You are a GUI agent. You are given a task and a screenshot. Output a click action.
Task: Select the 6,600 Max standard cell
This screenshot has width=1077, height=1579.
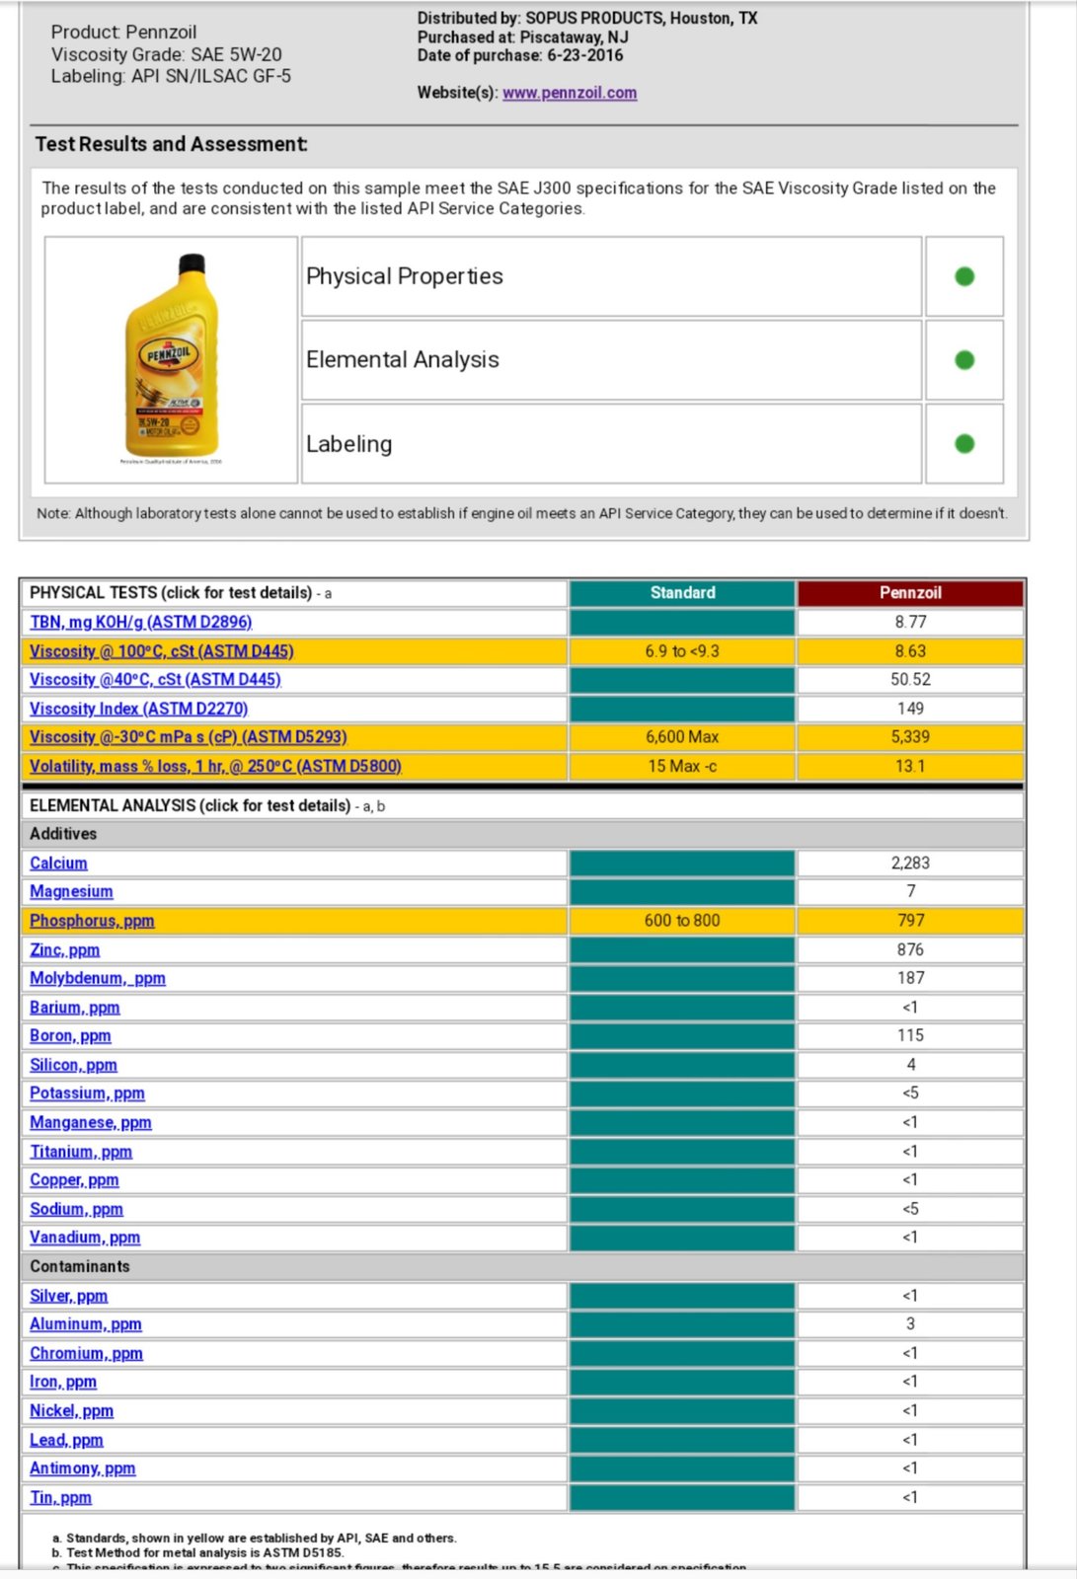point(682,737)
